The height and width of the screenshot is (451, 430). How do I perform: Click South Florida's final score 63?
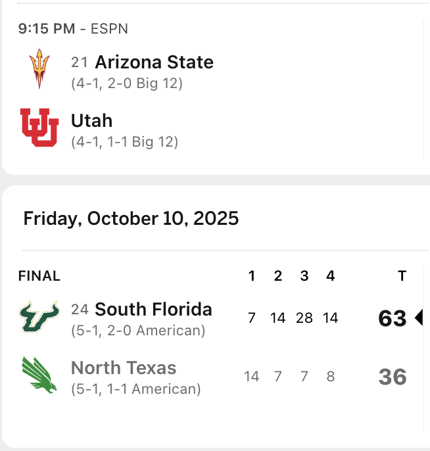click(x=393, y=318)
